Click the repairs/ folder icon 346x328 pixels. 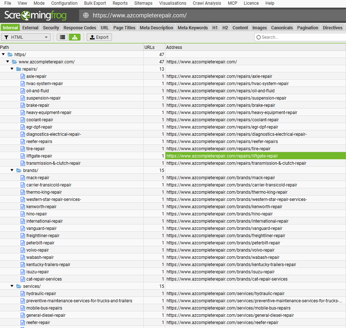click(19, 69)
